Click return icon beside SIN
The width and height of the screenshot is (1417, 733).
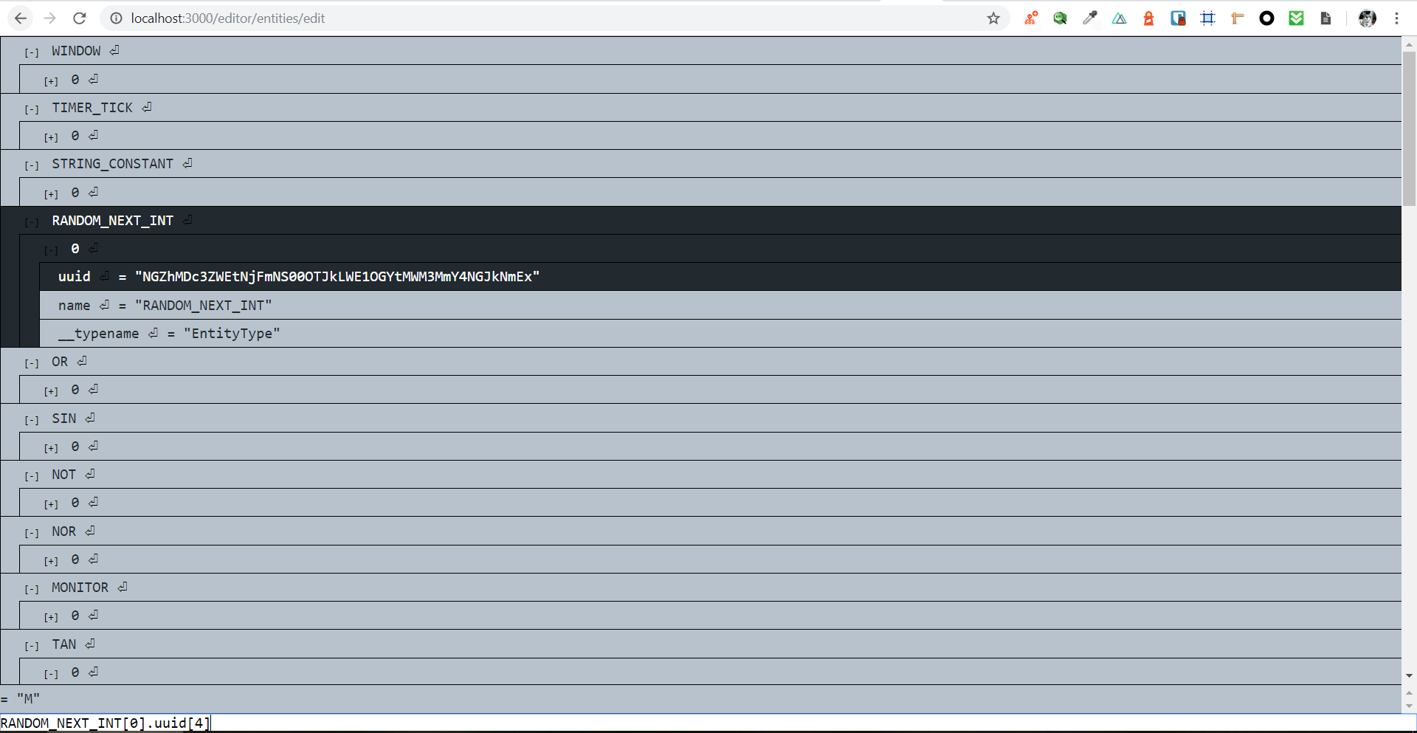coord(90,418)
